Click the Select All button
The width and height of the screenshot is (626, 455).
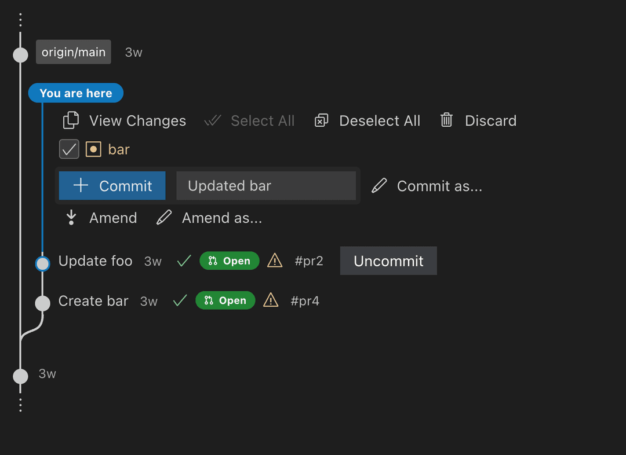click(249, 120)
